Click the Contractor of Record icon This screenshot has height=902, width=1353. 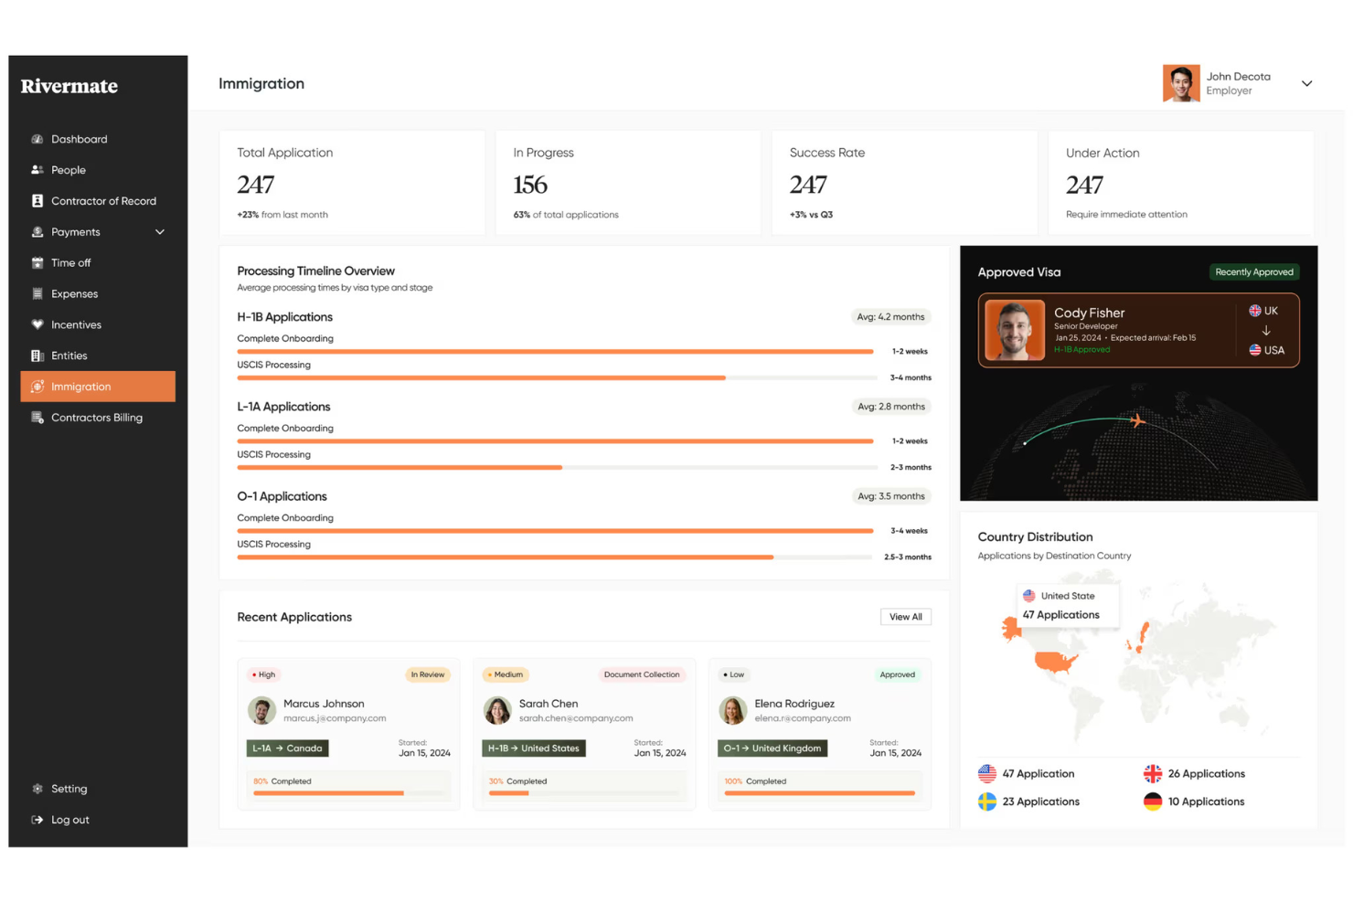(37, 200)
